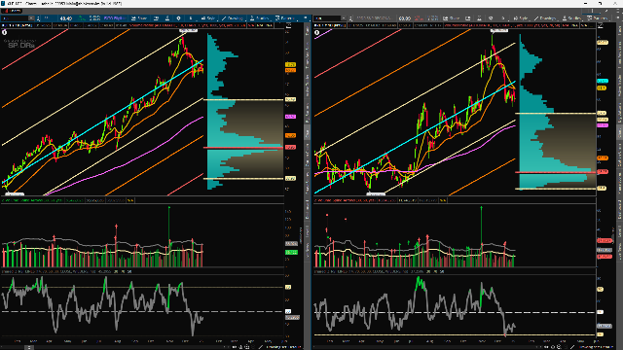Click red price bubble on left price axis
This screenshot has width=623, height=350.
click(x=290, y=147)
